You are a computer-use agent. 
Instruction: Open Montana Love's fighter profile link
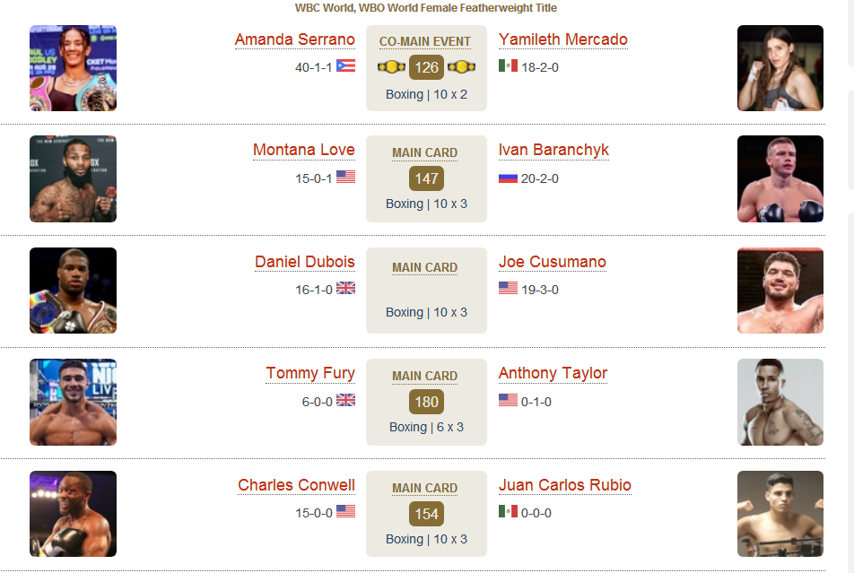304,150
